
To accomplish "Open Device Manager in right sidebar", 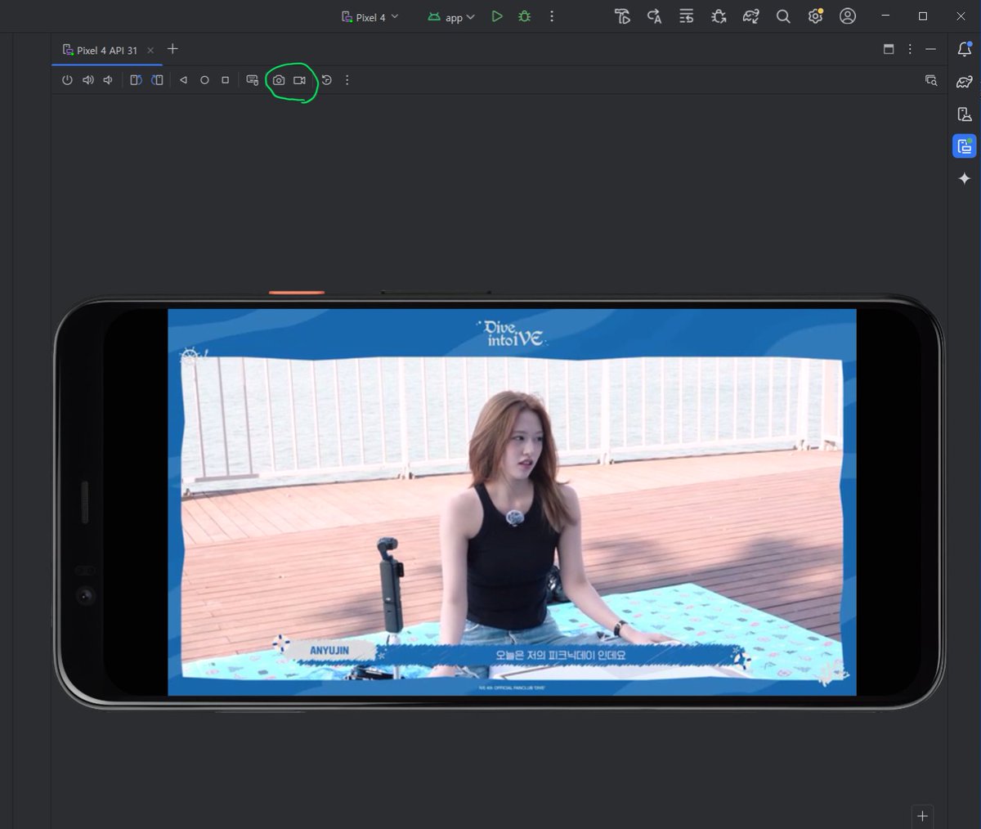I will click(x=965, y=114).
